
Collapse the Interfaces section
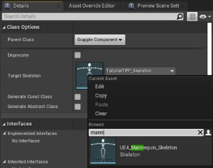[x=4, y=124]
